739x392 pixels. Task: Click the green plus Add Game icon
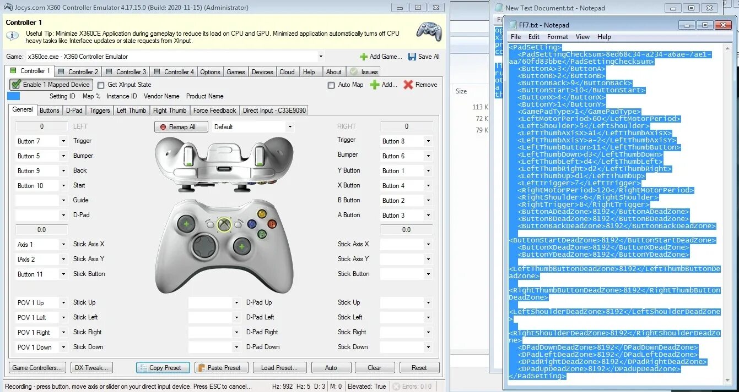coord(363,57)
